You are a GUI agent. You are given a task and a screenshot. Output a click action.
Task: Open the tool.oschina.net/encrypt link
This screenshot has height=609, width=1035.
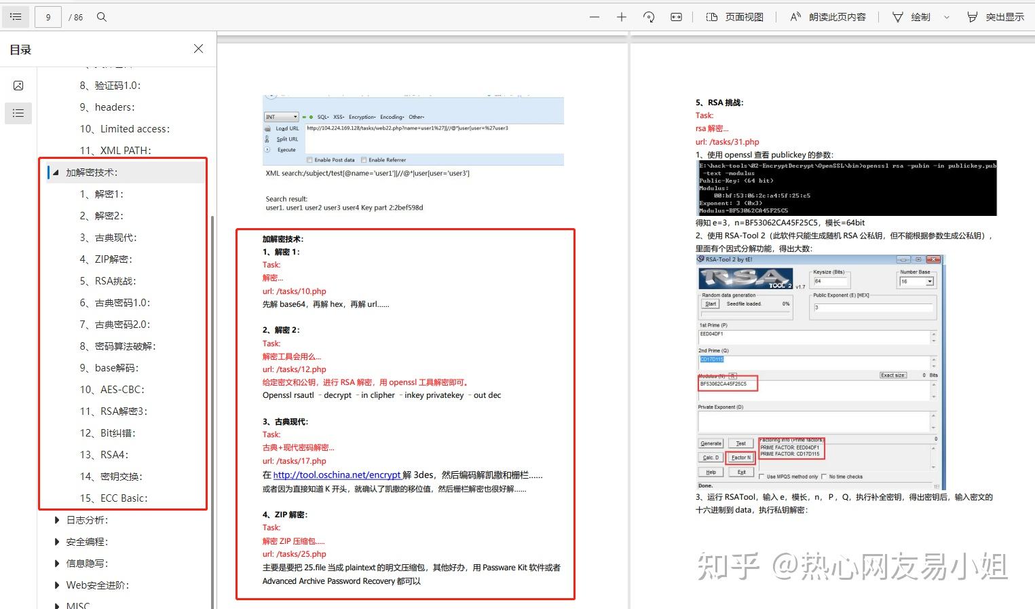[x=337, y=475]
